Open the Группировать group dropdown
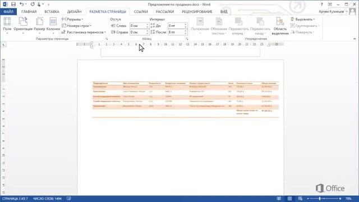 (x=305, y=26)
